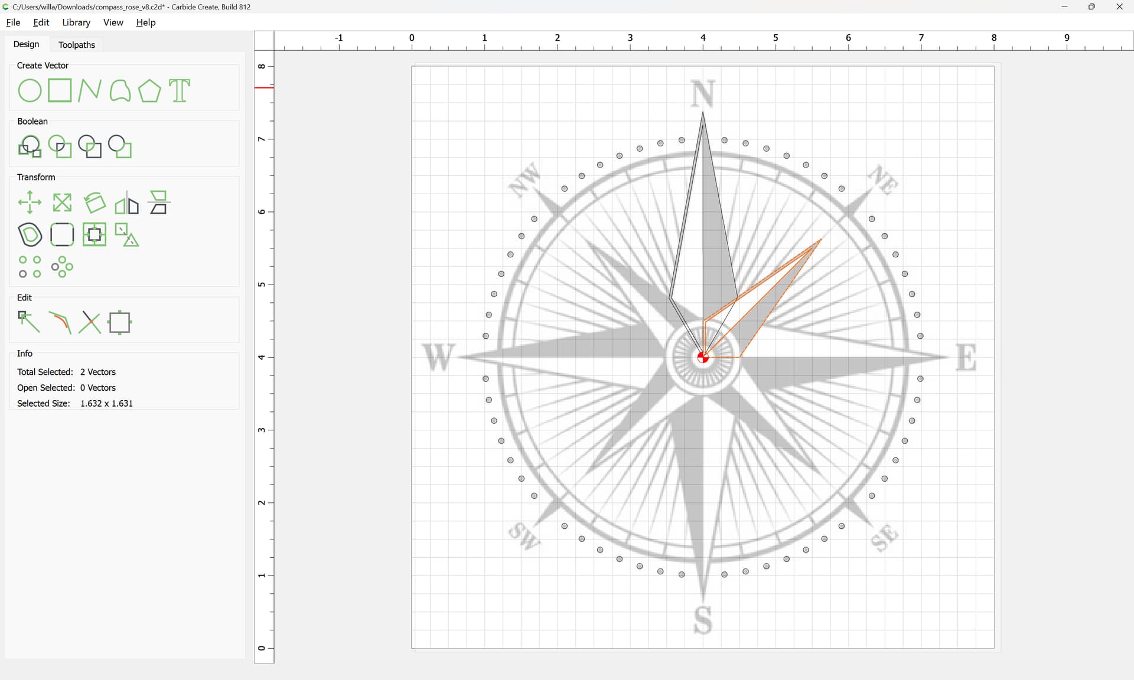Click the Trim Vectors scissors tool

[90, 322]
